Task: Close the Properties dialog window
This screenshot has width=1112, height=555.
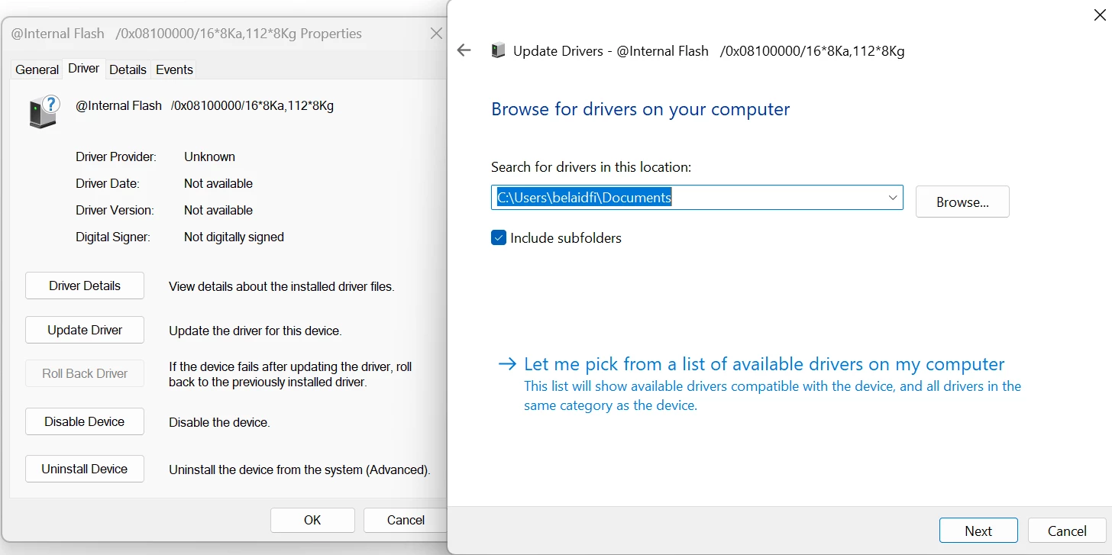Action: [436, 34]
